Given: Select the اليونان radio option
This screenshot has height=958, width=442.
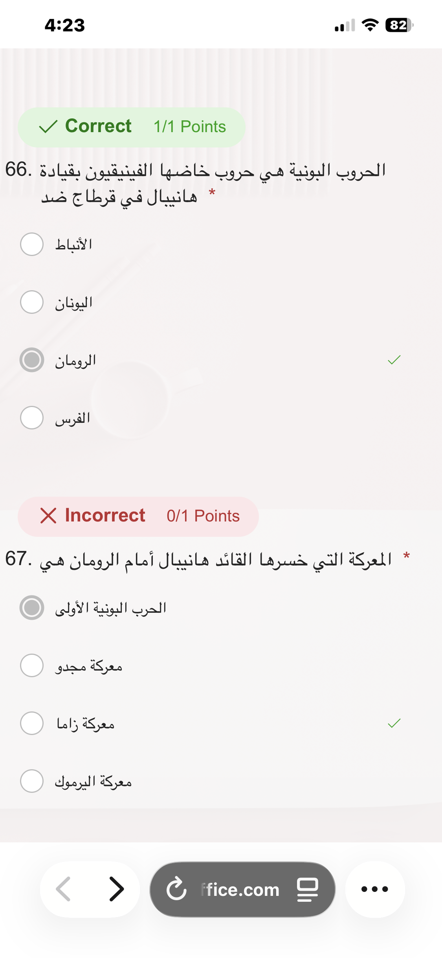Looking at the screenshot, I should pos(32,302).
